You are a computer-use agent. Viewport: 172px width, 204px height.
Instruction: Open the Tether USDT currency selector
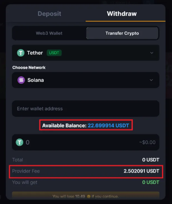(86, 53)
